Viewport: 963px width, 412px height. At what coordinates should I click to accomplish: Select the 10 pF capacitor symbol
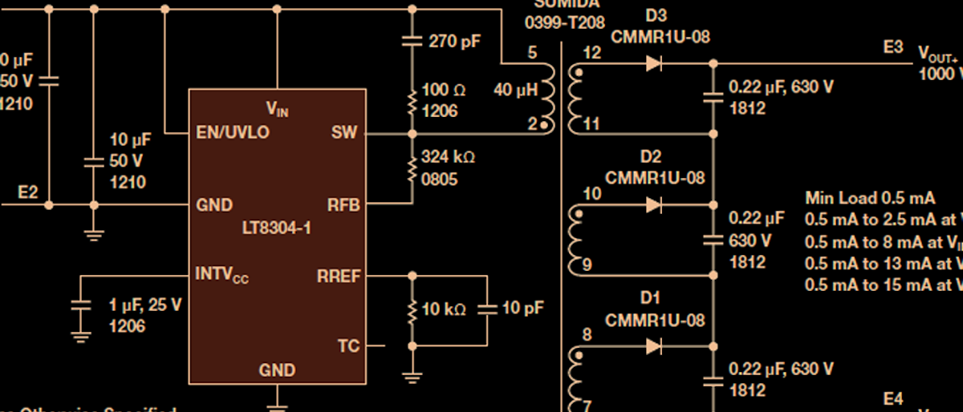pyautogui.click(x=487, y=309)
